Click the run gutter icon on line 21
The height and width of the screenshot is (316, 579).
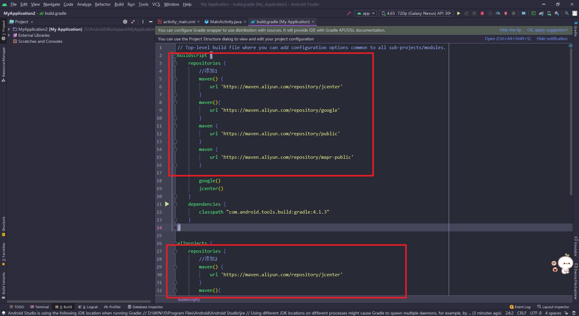pos(167,204)
